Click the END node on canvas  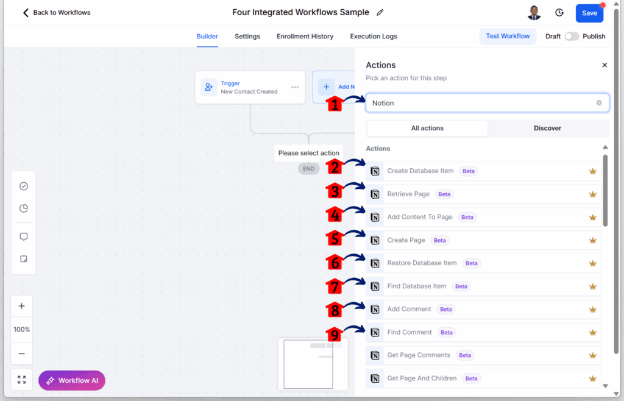coord(309,169)
